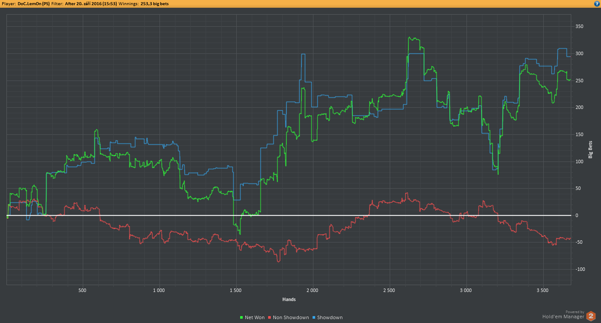The height and width of the screenshot is (323, 601).
Task: Open the help question mark icon
Action: 597,3
